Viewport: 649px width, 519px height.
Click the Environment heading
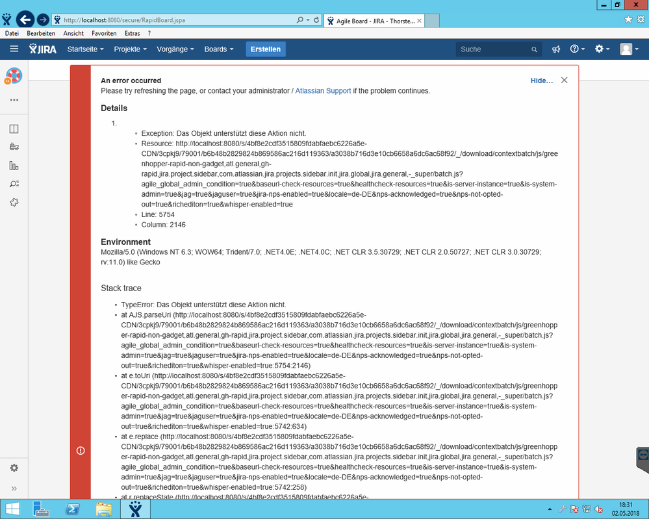[x=125, y=242]
